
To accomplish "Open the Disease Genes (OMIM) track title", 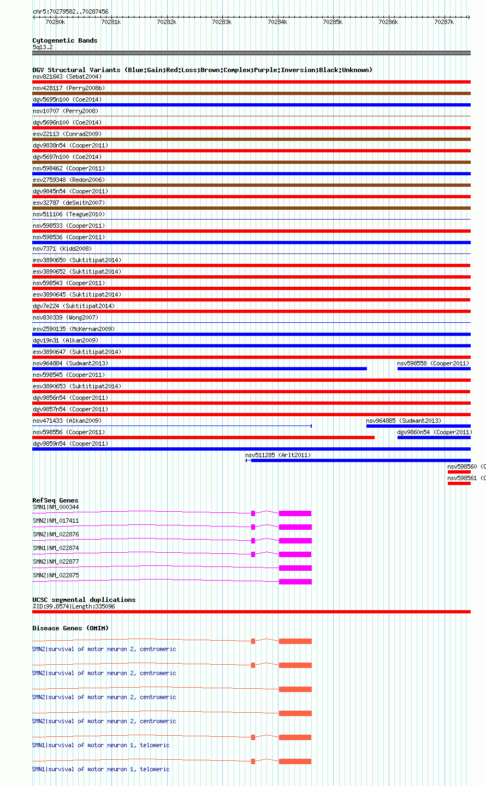I will (70, 628).
